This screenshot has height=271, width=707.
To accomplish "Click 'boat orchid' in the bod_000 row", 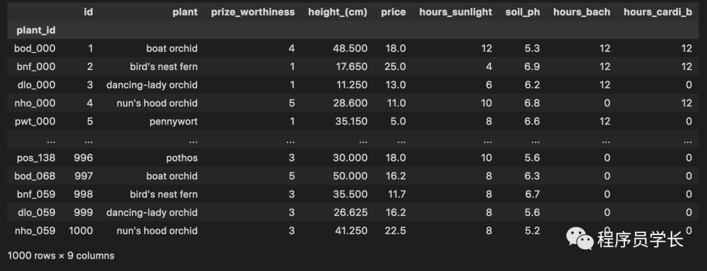I will click(x=172, y=48).
